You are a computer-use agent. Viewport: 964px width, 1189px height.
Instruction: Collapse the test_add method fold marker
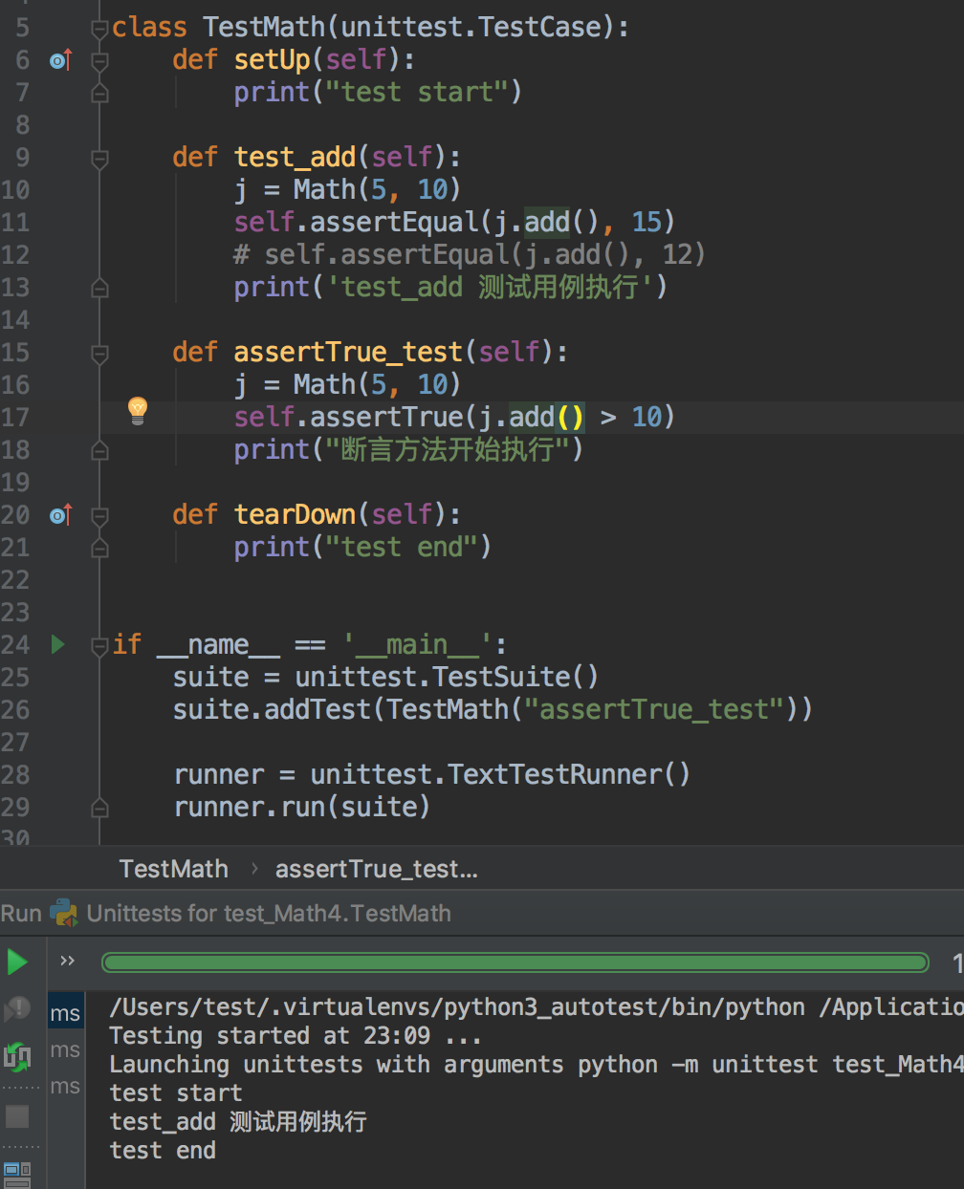[99, 159]
